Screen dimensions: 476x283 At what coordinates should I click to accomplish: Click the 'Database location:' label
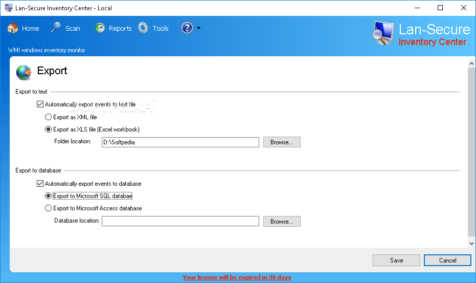(x=77, y=221)
